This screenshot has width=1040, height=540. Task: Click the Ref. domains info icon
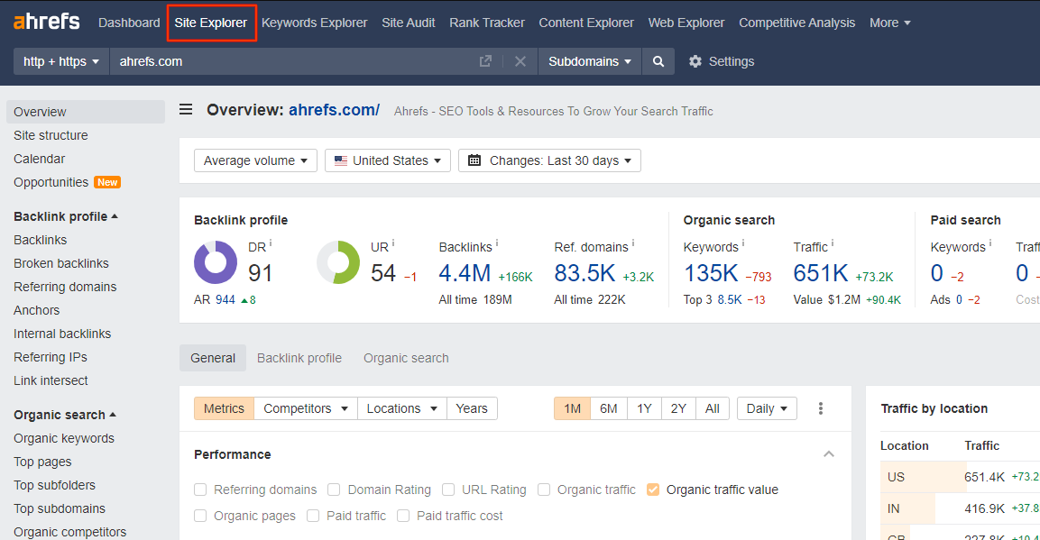(x=633, y=243)
